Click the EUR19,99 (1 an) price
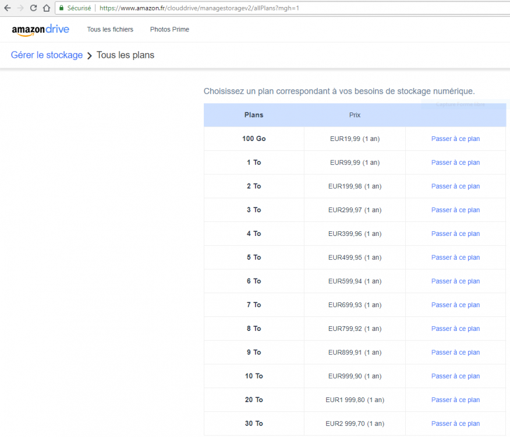Viewport: 510px width, 437px height. (355, 139)
